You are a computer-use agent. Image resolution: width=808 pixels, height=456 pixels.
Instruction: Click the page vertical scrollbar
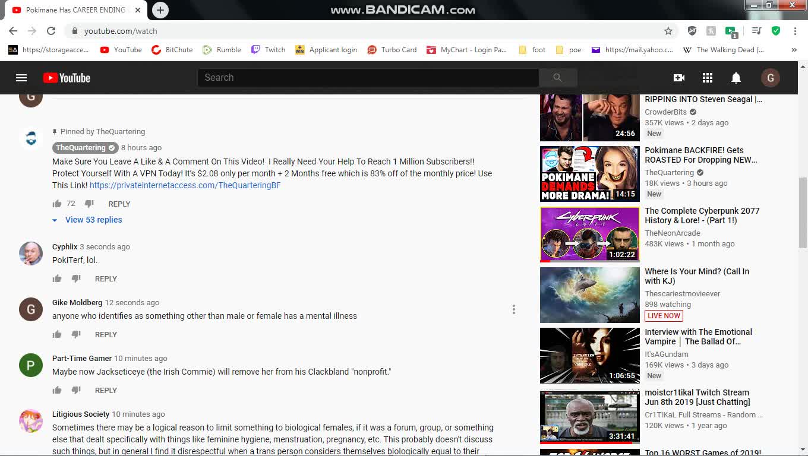click(x=803, y=213)
